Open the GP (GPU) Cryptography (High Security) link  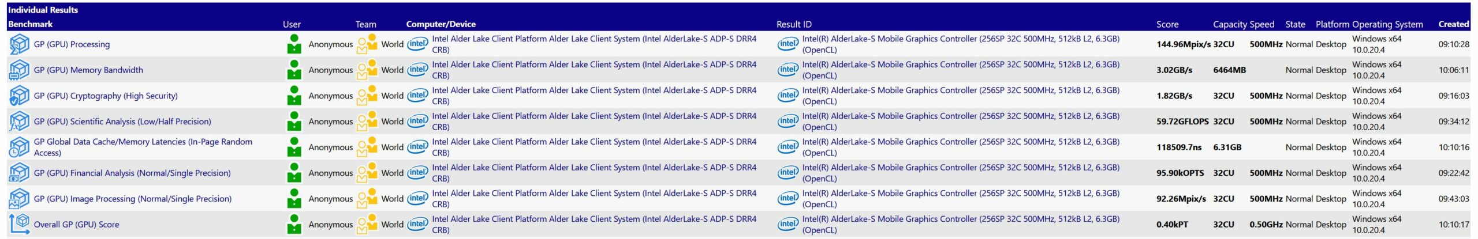click(x=106, y=96)
